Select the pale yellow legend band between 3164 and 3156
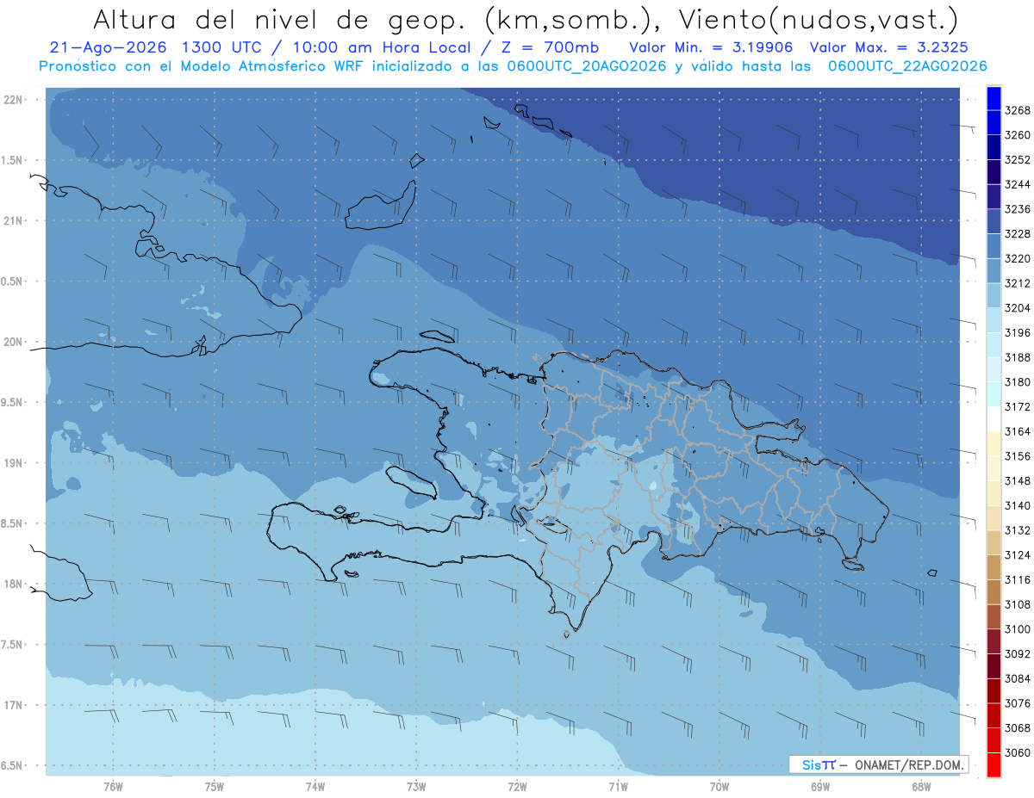1034x798 pixels. tap(994, 443)
